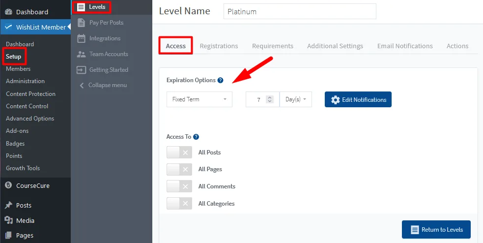483x243 pixels.
Task: Click the Collapse menu chevron icon
Action: tap(82, 85)
